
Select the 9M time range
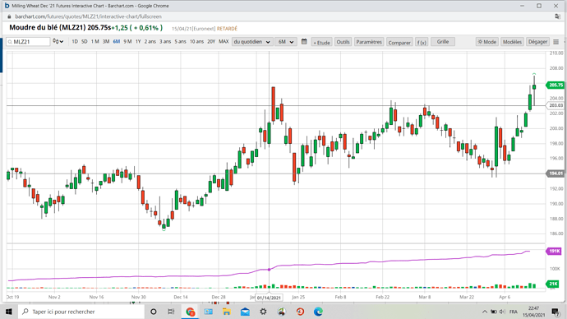[127, 42]
